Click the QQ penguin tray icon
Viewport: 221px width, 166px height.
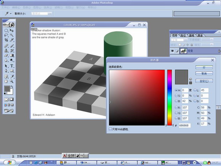coord(209,163)
